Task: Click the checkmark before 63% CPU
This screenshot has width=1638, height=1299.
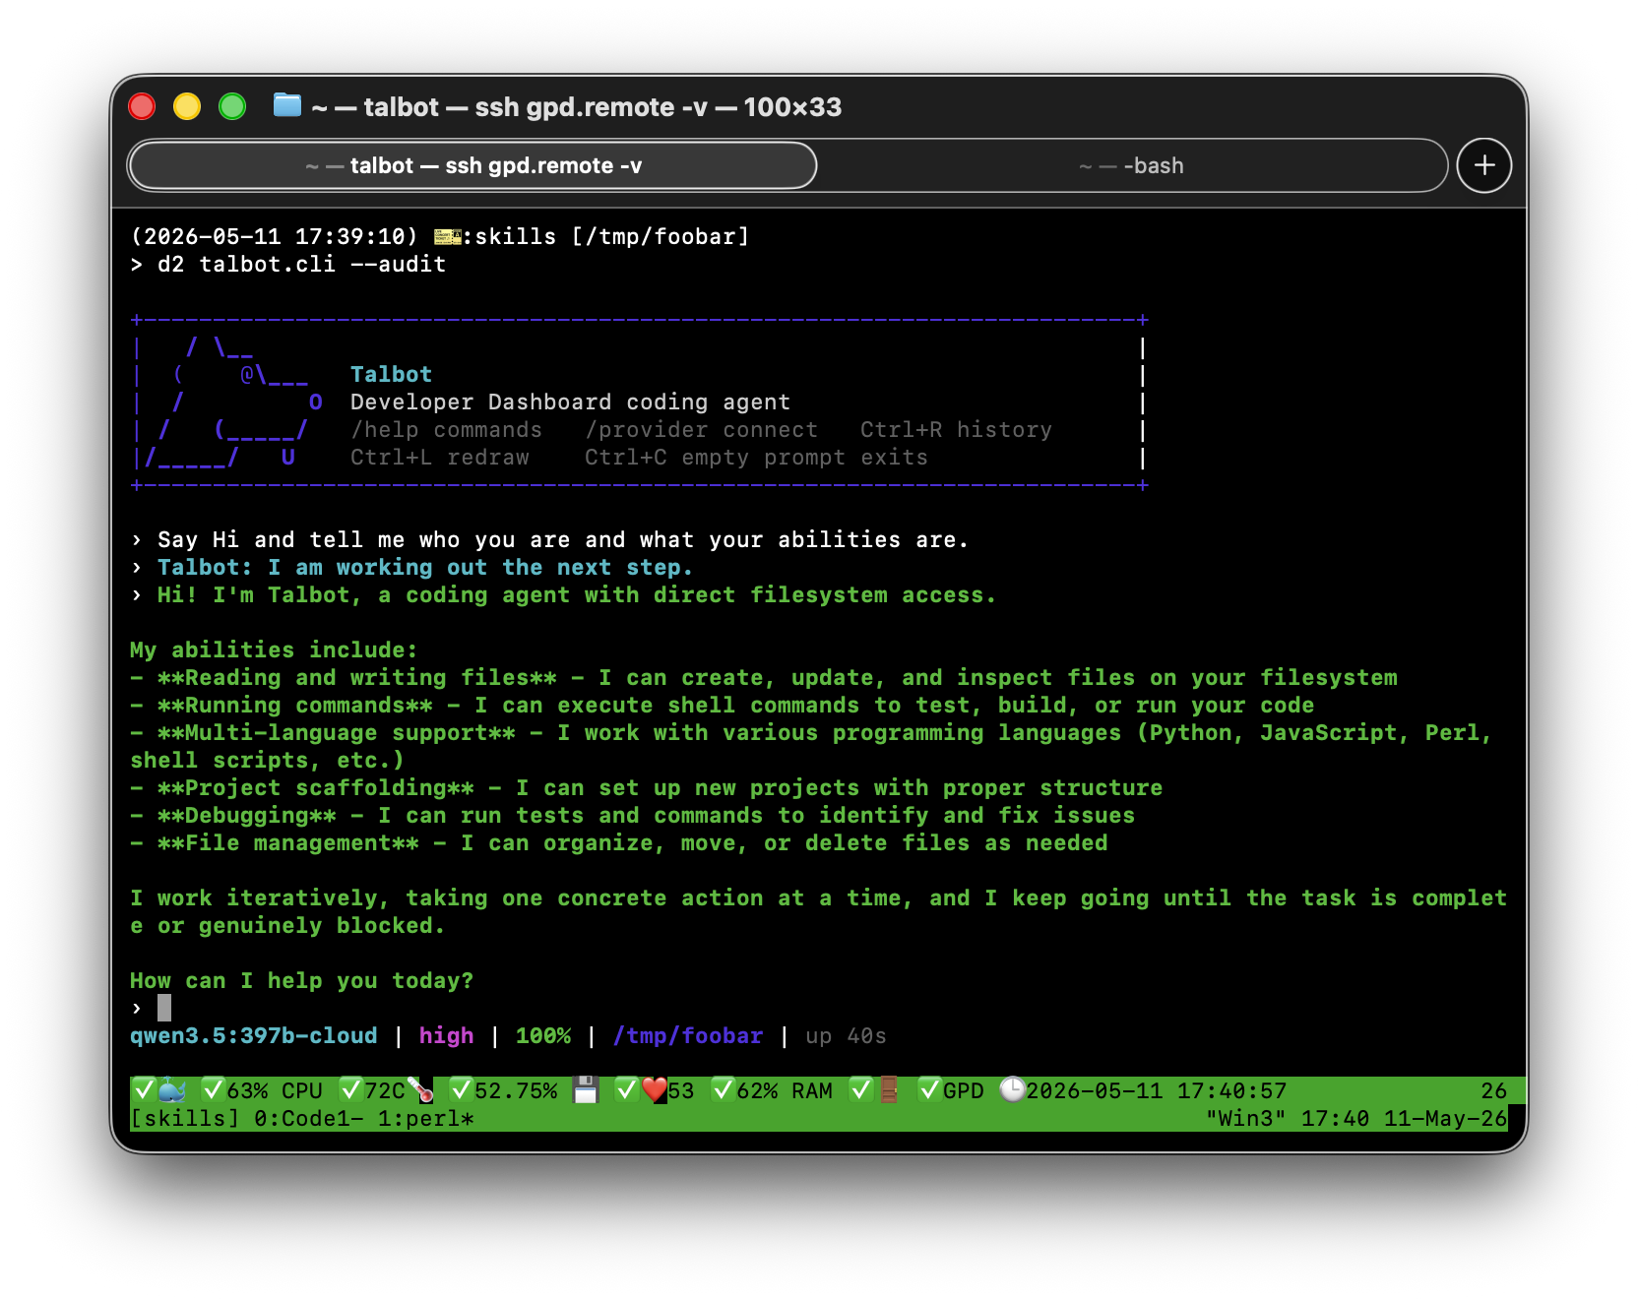Action: click(213, 1090)
